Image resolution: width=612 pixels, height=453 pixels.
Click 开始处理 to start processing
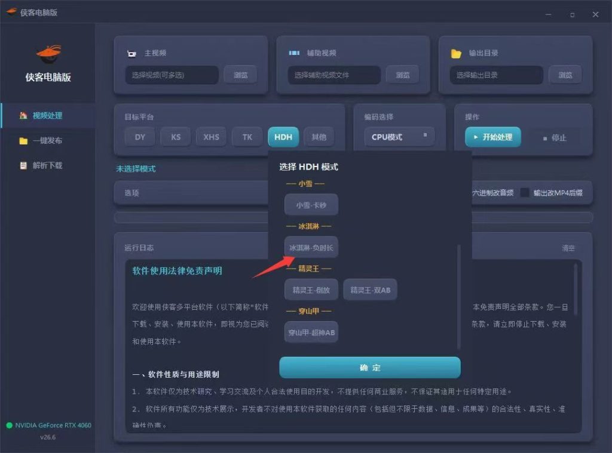[492, 137]
